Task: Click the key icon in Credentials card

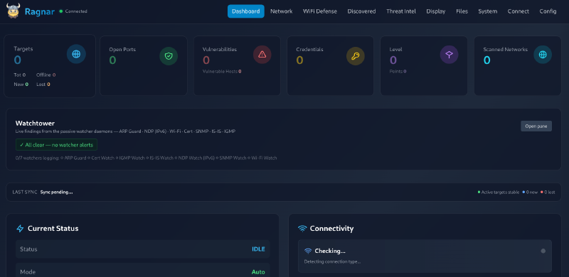Action: pyautogui.click(x=356, y=56)
